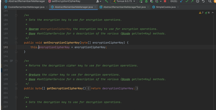Click Git Update Project blue arrow
This screenshot has height=110, width=216.
(x=181, y=1)
